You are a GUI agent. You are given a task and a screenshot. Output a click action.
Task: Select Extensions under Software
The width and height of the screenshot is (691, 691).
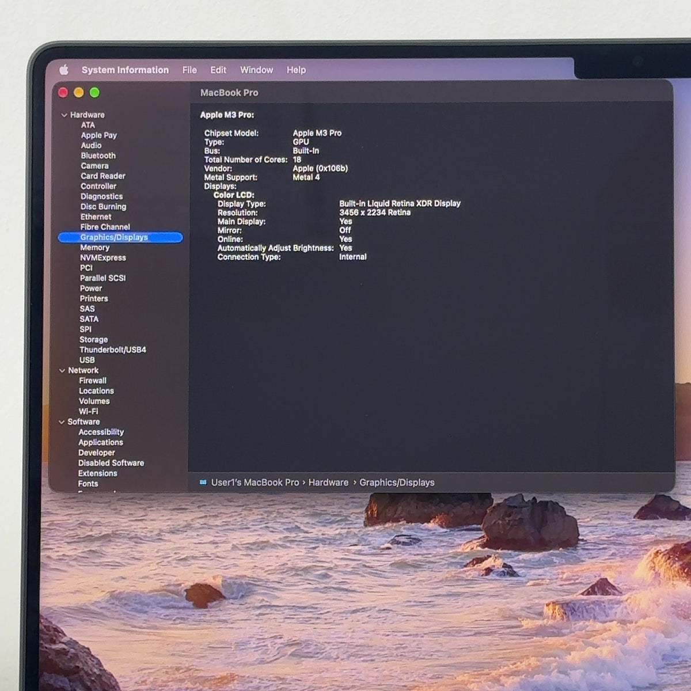[x=97, y=473]
